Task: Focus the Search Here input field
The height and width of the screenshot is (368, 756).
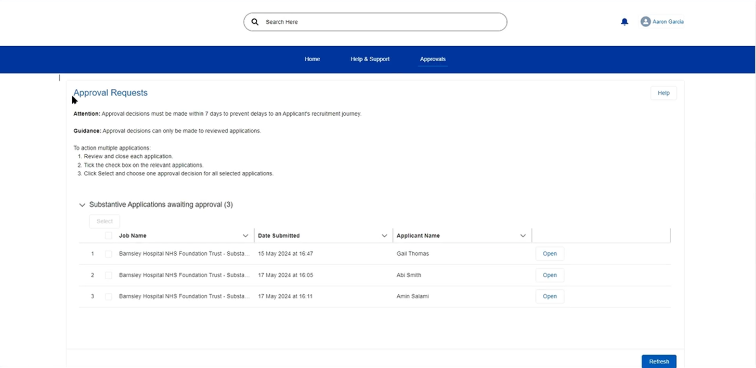Action: click(380, 22)
